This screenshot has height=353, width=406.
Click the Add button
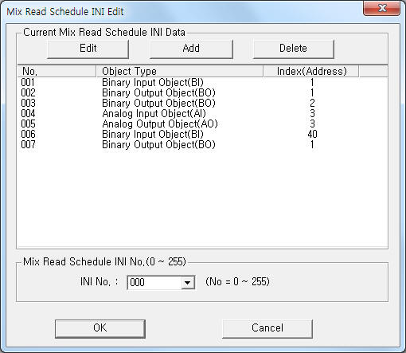[191, 49]
